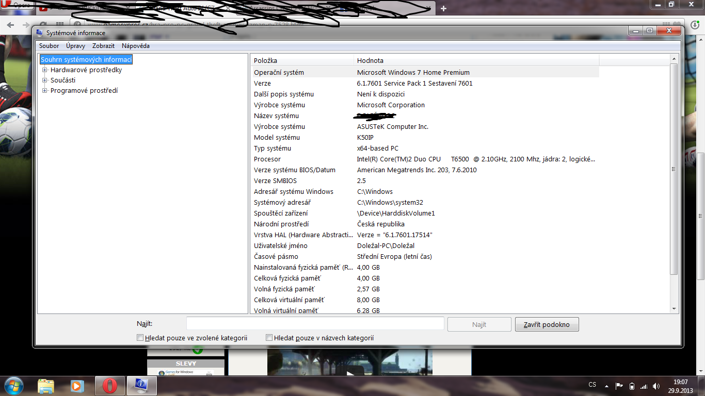This screenshot has width=705, height=396.
Task: Switch to Opera on the taskbar
Action: tap(109, 386)
